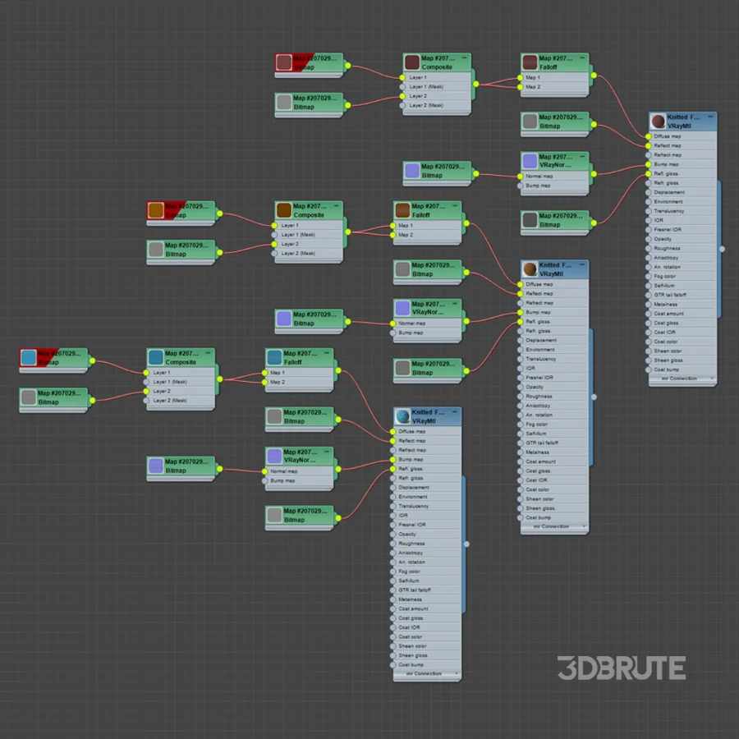Image resolution: width=739 pixels, height=739 pixels.
Task: Click the brown sphere VRayMtl preview icon
Action: coord(530,269)
